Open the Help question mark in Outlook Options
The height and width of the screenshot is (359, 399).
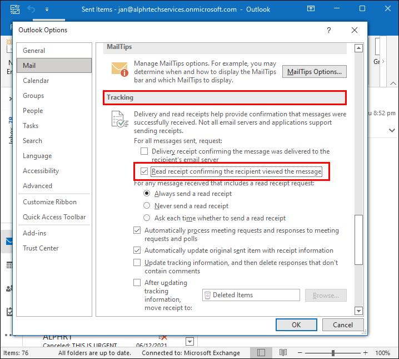[x=329, y=30]
